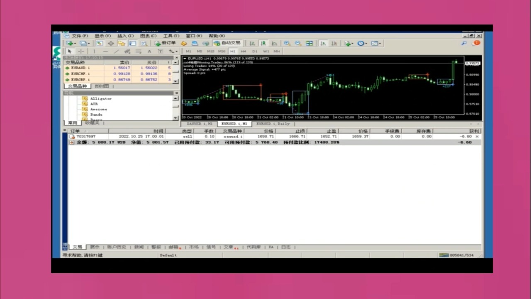Select the text 'A' tool
Screen dimensions: 531x299
pyautogui.click(x=149, y=51)
